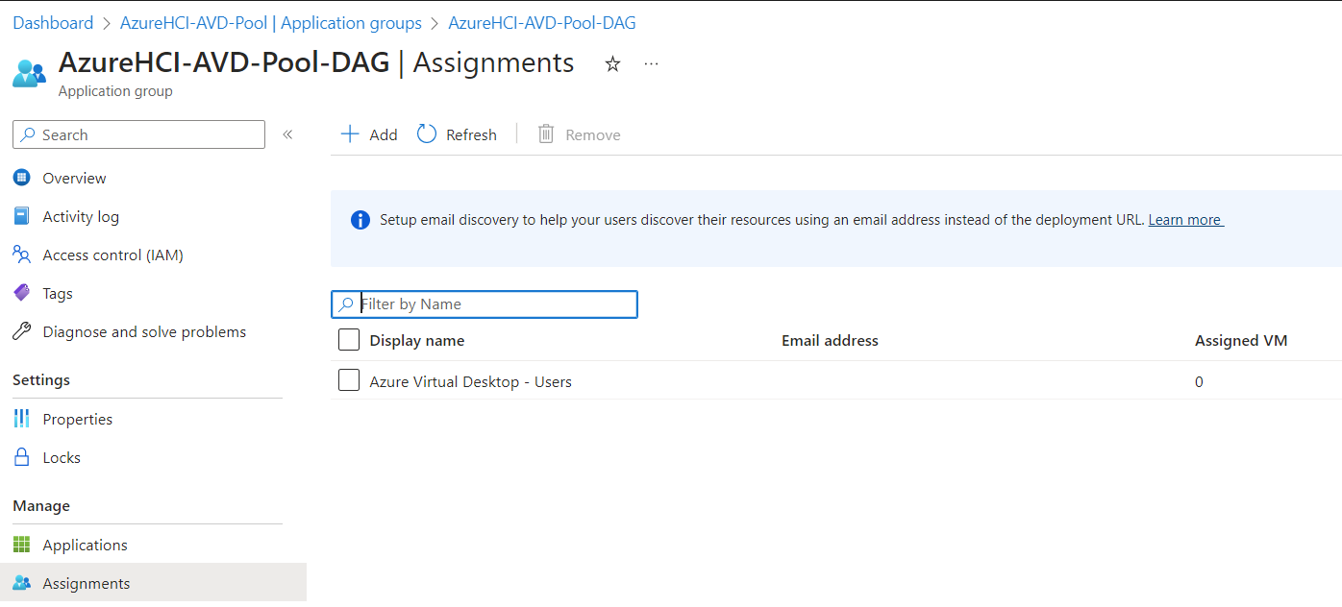Click the Add button to assign users
This screenshot has height=607, width=1342.
point(368,134)
